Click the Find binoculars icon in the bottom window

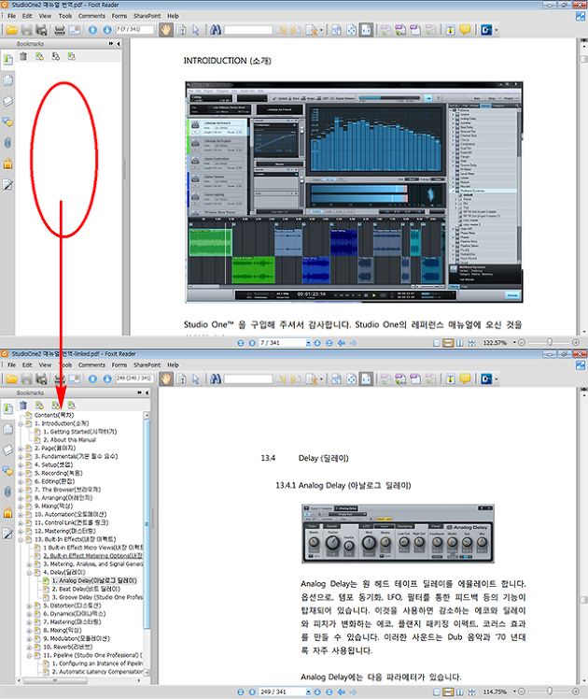click(216, 378)
